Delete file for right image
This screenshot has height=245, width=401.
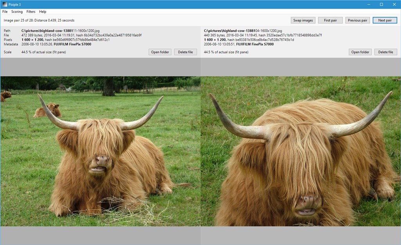386,52
